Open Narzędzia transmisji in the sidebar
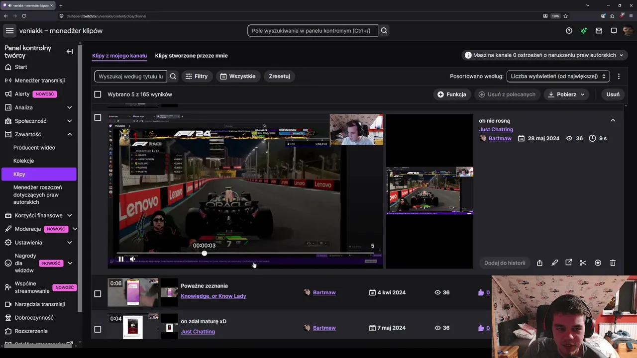 39,304
